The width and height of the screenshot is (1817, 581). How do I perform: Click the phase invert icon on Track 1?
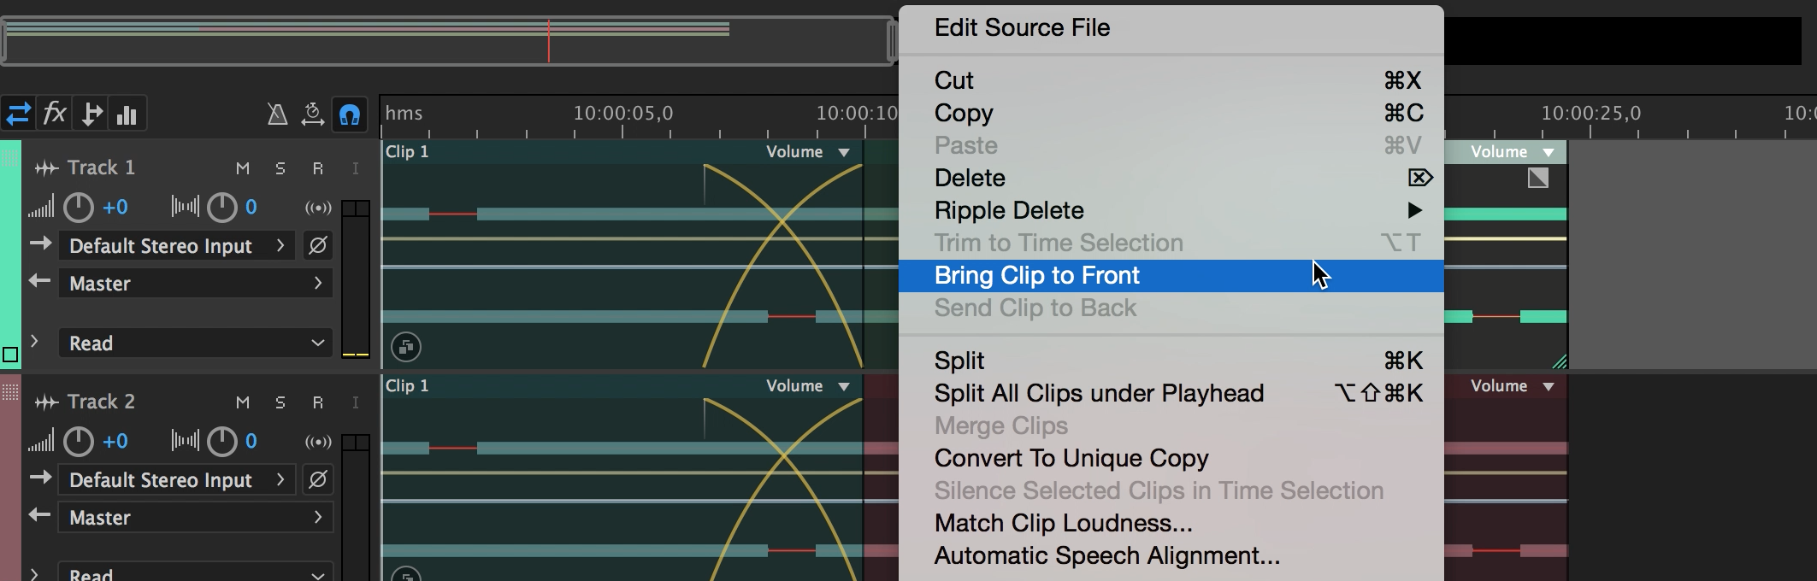(x=317, y=245)
